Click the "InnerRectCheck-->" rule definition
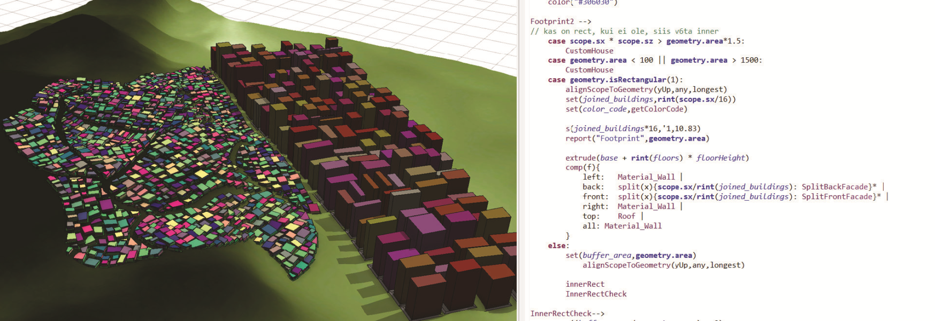 [x=567, y=314]
